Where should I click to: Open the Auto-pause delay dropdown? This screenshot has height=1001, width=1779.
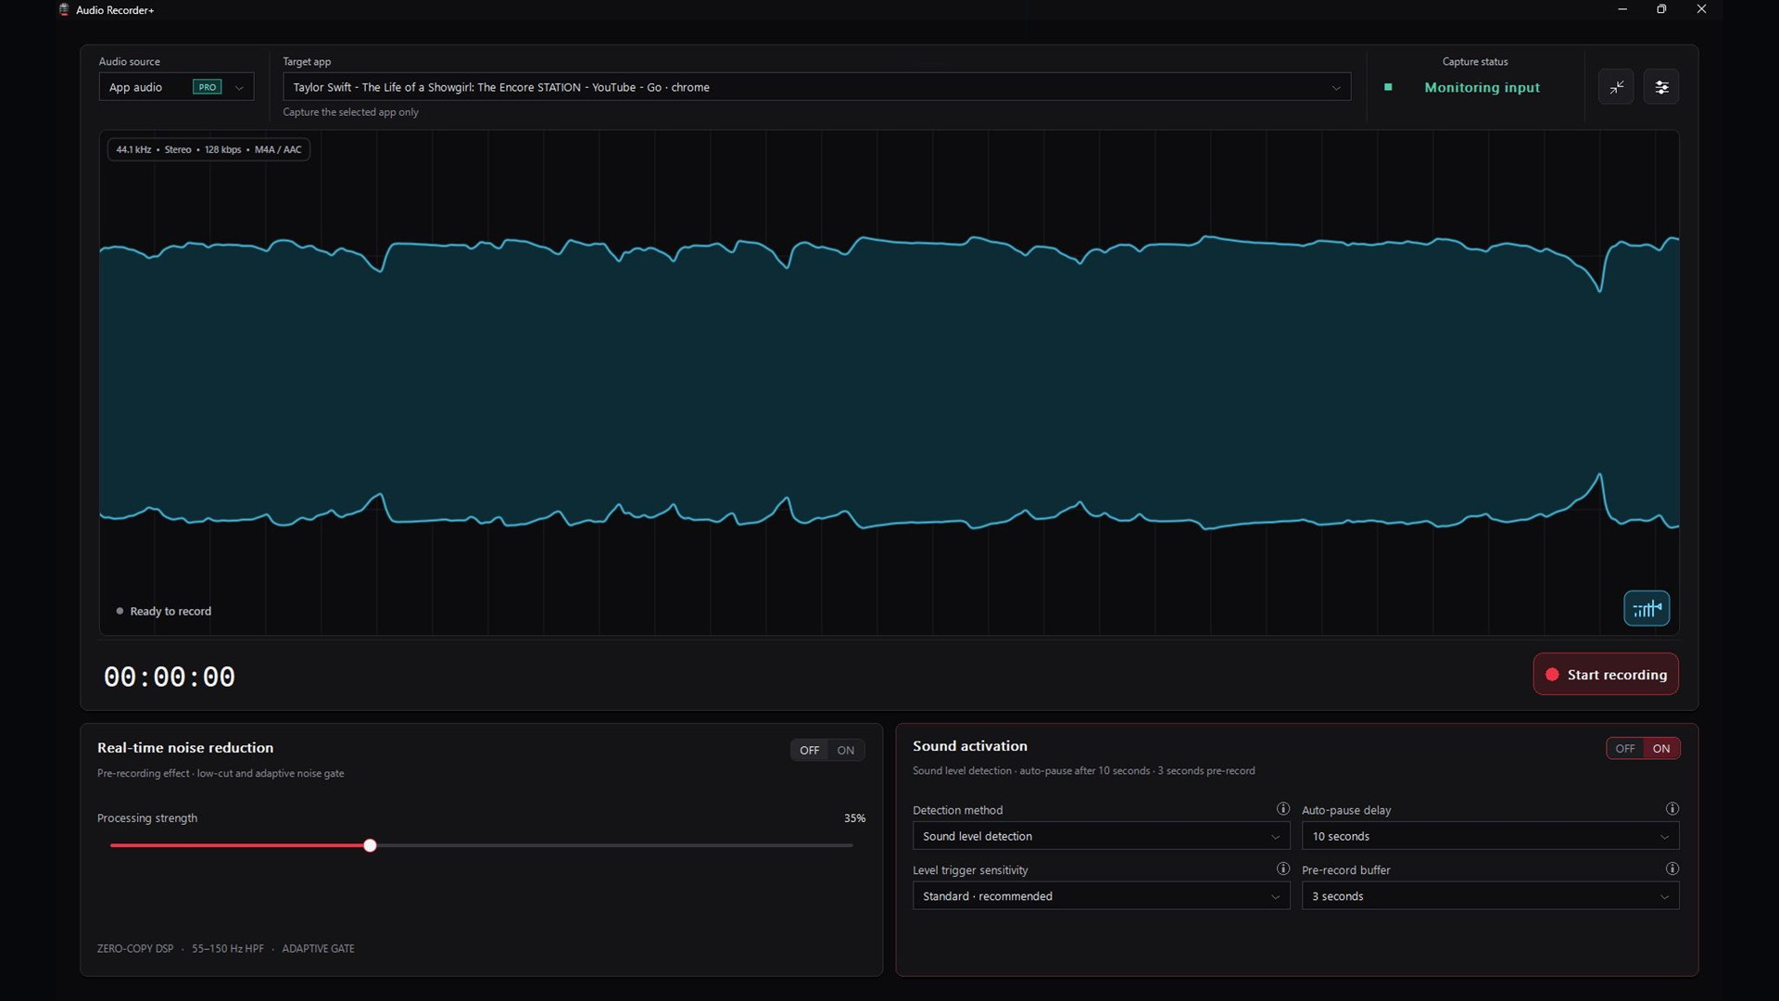tap(1490, 836)
